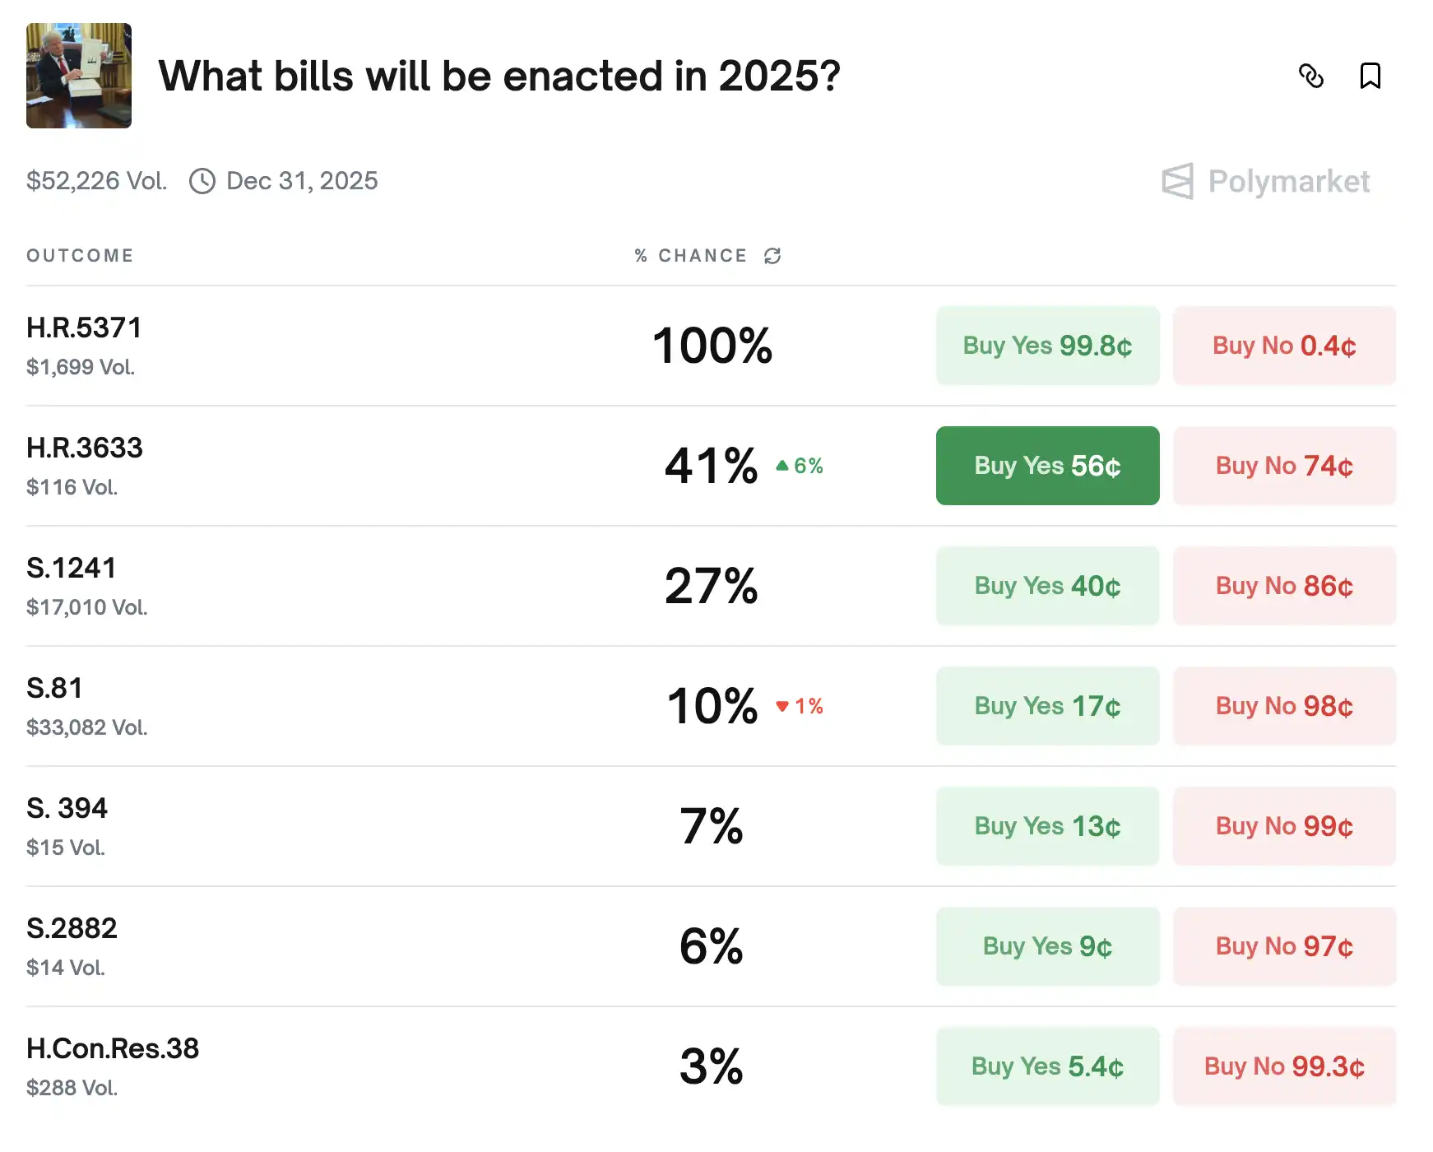Click the clock icon beside Dec 31, 2025
This screenshot has width=1433, height=1152.
[202, 180]
